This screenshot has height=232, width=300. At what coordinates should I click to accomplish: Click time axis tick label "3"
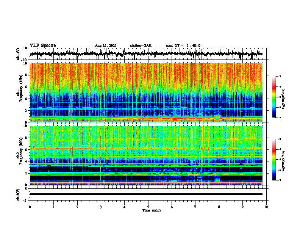tap(101, 207)
